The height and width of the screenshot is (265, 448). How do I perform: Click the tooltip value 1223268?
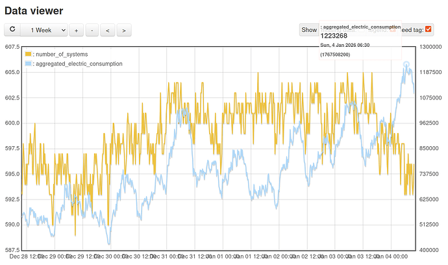coord(334,36)
